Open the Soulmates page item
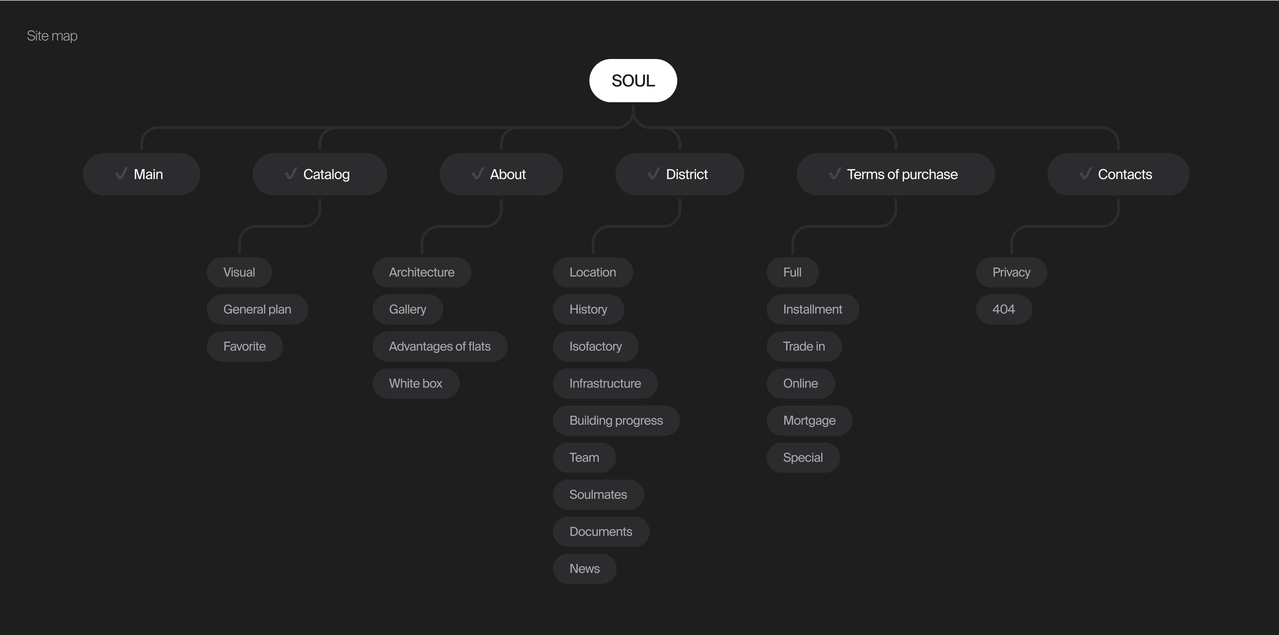Screen dimensions: 1279x635 pos(598,494)
